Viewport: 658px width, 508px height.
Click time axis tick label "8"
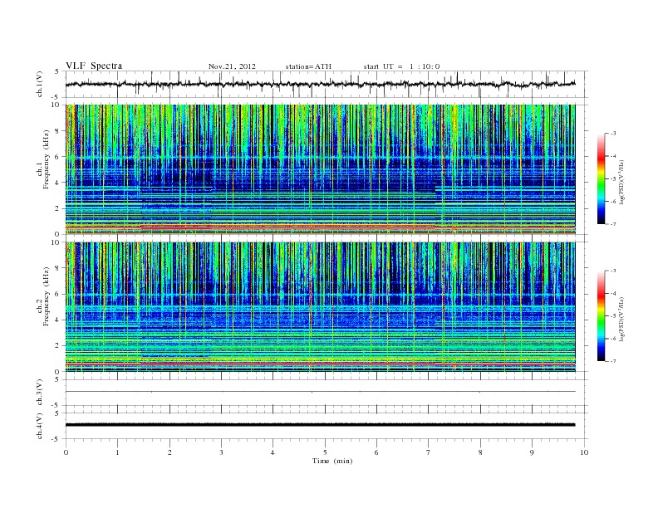tap(480, 452)
